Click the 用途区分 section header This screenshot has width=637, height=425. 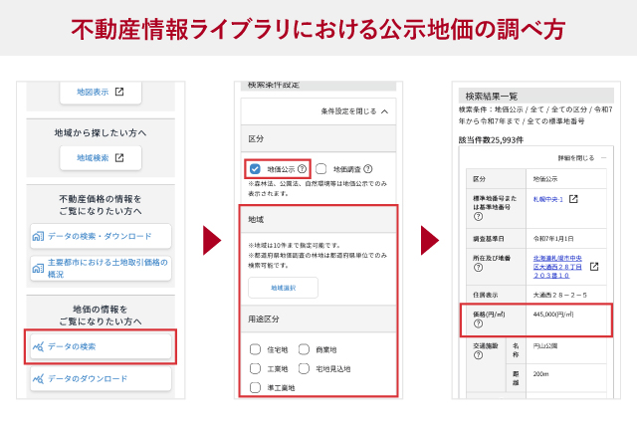click(318, 319)
